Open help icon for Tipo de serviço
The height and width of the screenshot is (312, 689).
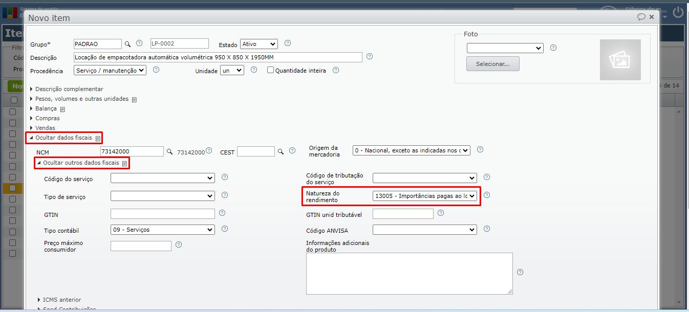(x=225, y=195)
